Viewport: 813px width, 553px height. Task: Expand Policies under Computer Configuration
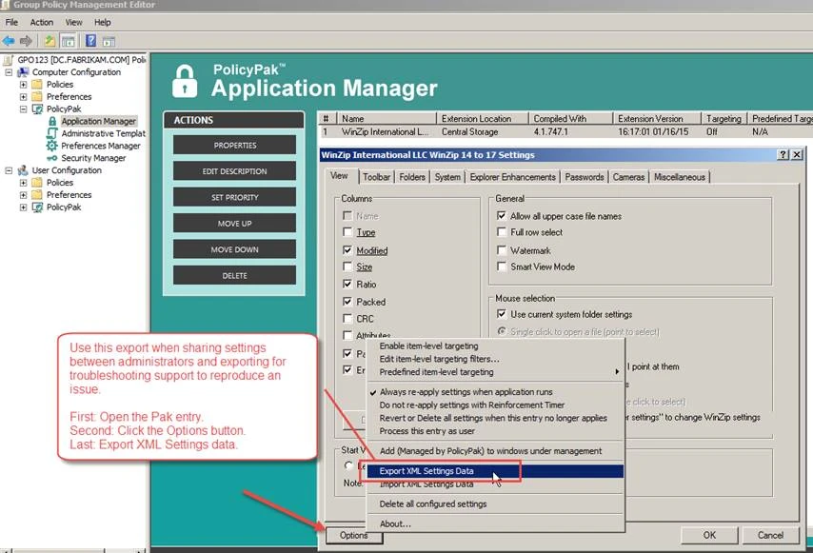click(24, 85)
